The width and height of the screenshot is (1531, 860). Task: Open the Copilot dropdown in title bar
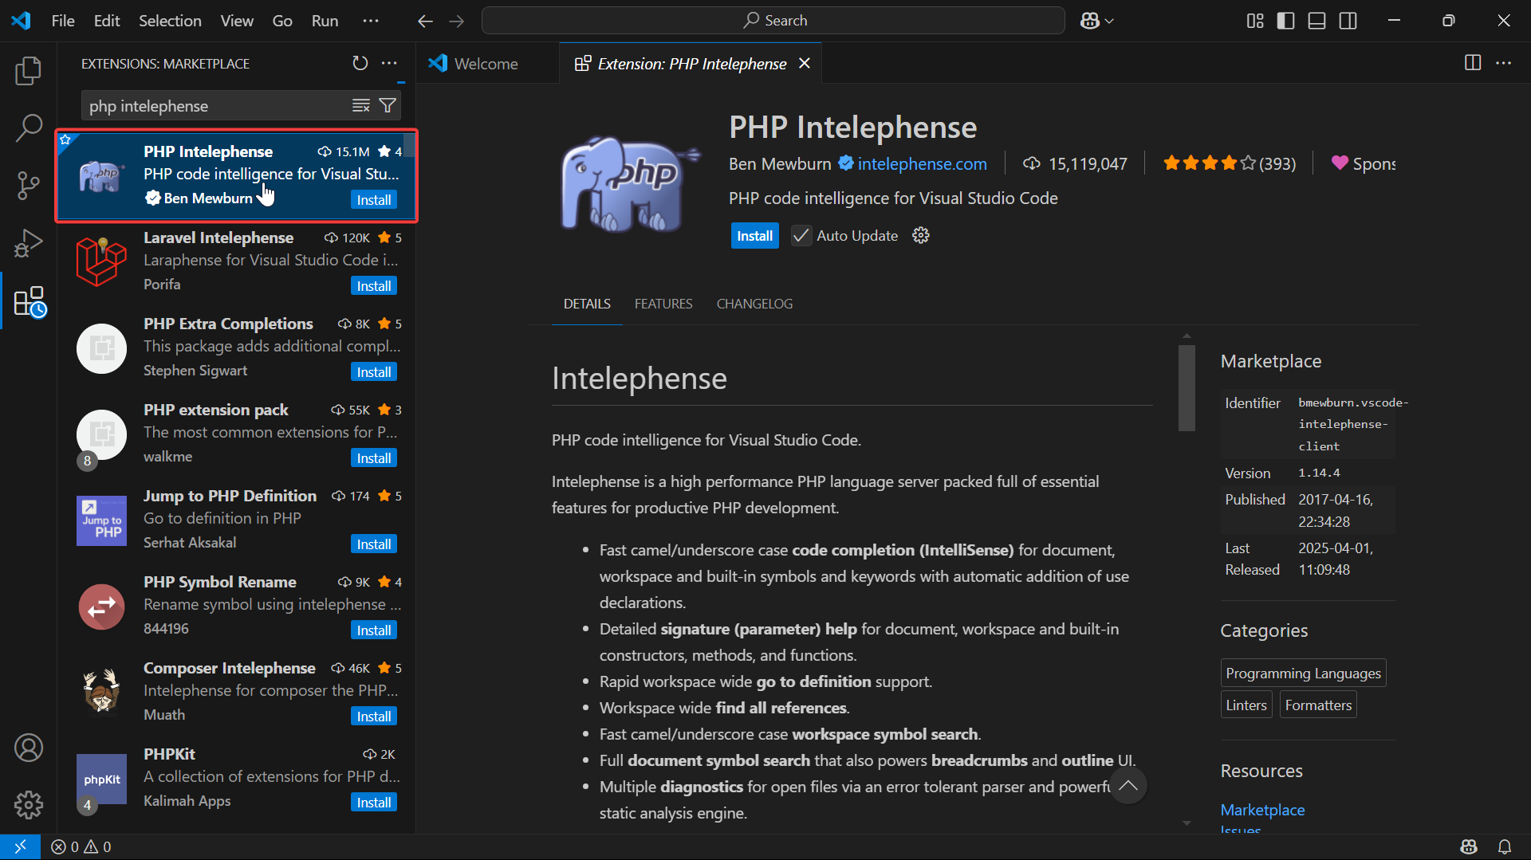(x=1096, y=21)
